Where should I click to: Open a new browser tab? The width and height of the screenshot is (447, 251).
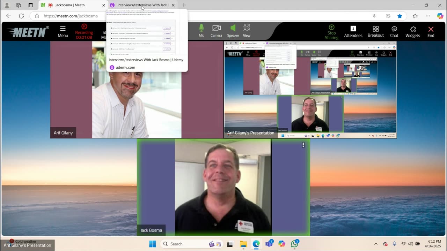(184, 5)
